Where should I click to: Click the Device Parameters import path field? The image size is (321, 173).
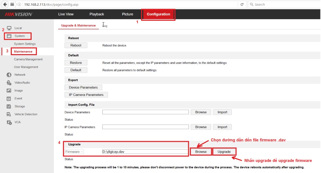145,112
